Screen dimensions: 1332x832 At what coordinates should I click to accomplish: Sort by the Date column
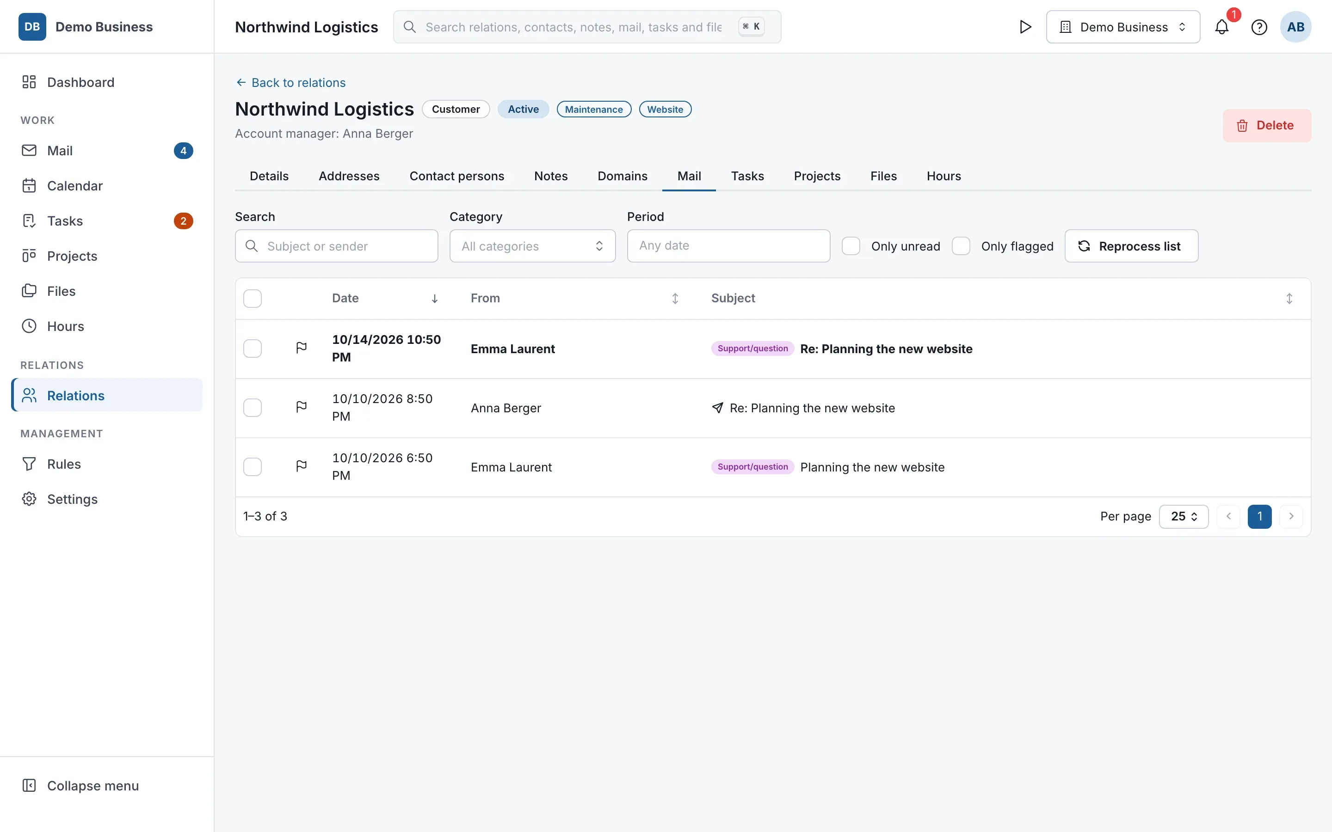[385, 298]
